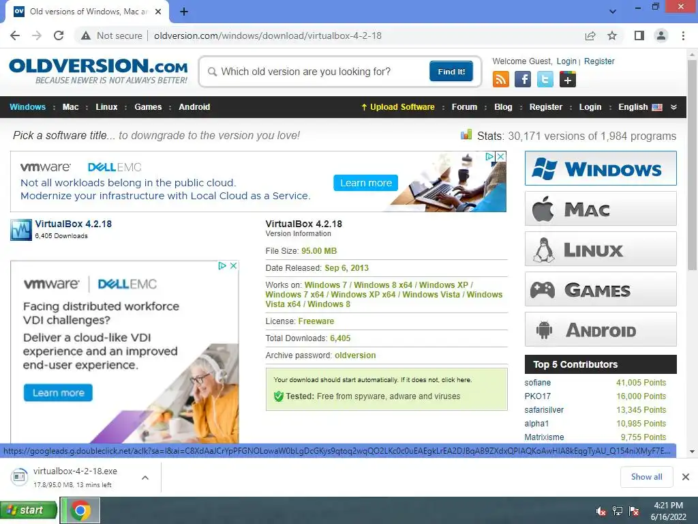Click Register in the black navigation bar

(x=546, y=107)
